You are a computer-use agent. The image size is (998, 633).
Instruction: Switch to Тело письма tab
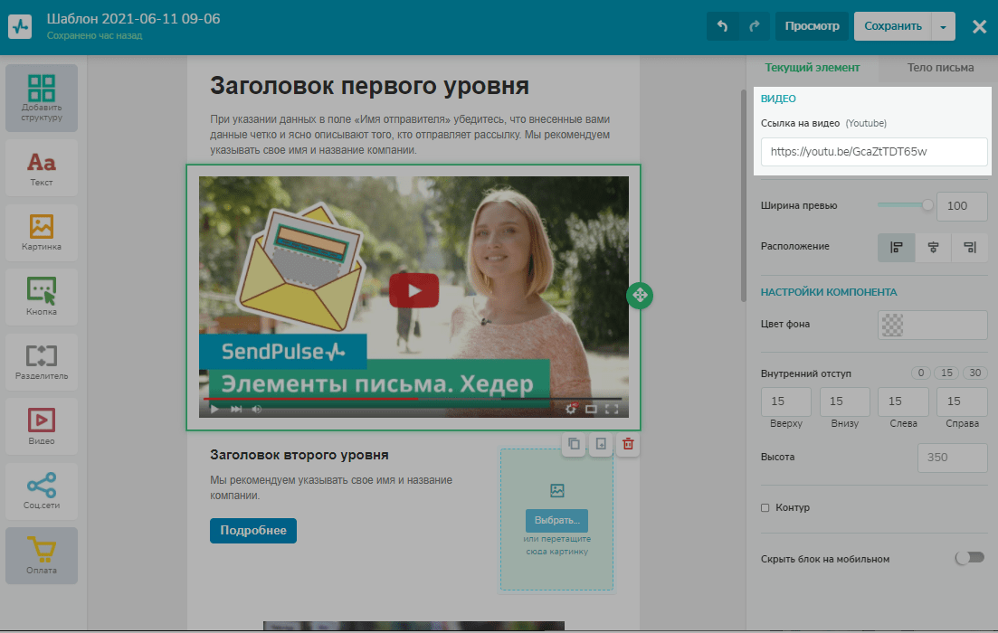point(941,68)
